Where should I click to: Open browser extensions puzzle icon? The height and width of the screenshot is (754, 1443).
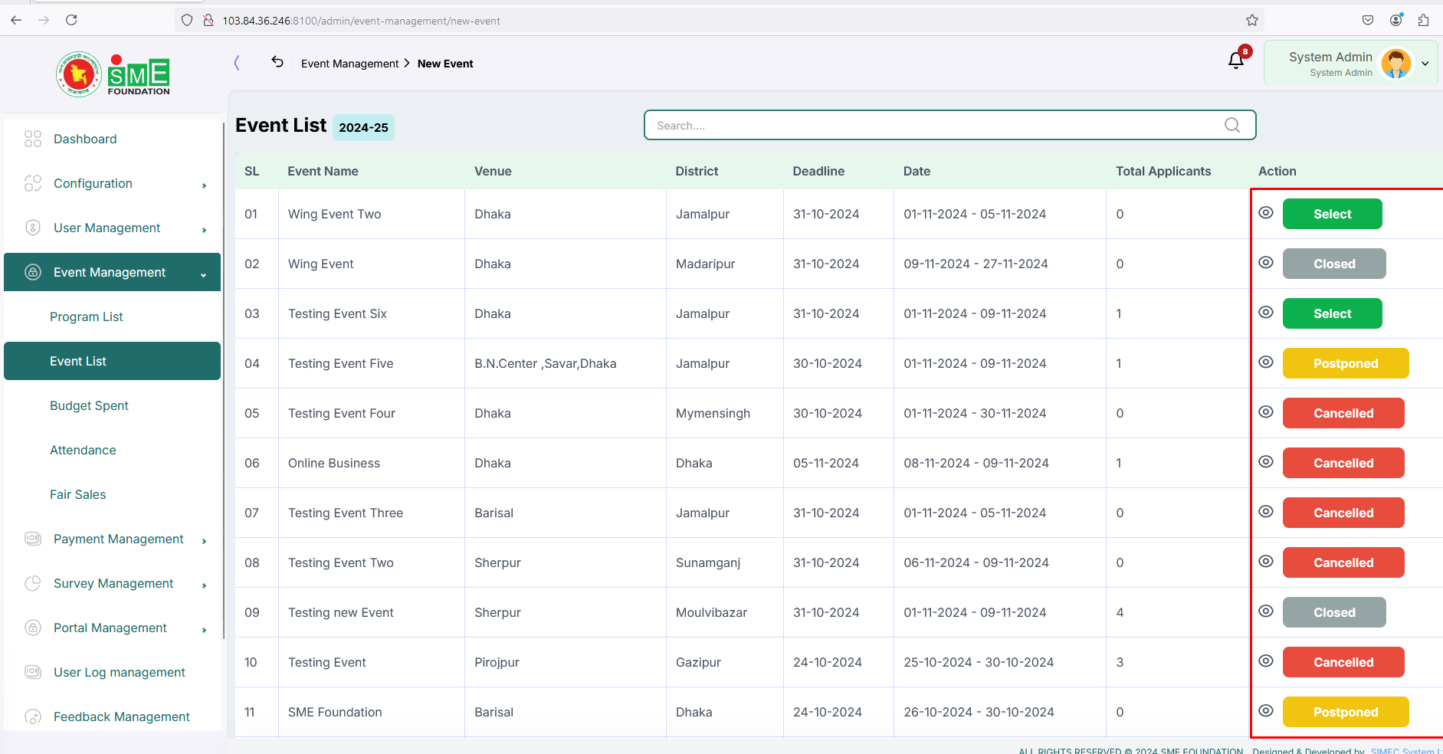(x=1423, y=20)
